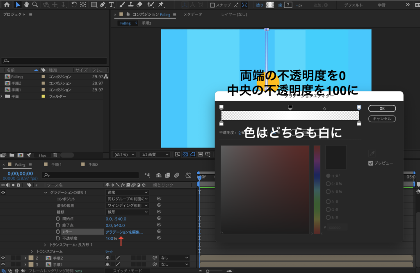Select the Rectangle shape tool
The height and width of the screenshot is (273, 420).
point(94,5)
